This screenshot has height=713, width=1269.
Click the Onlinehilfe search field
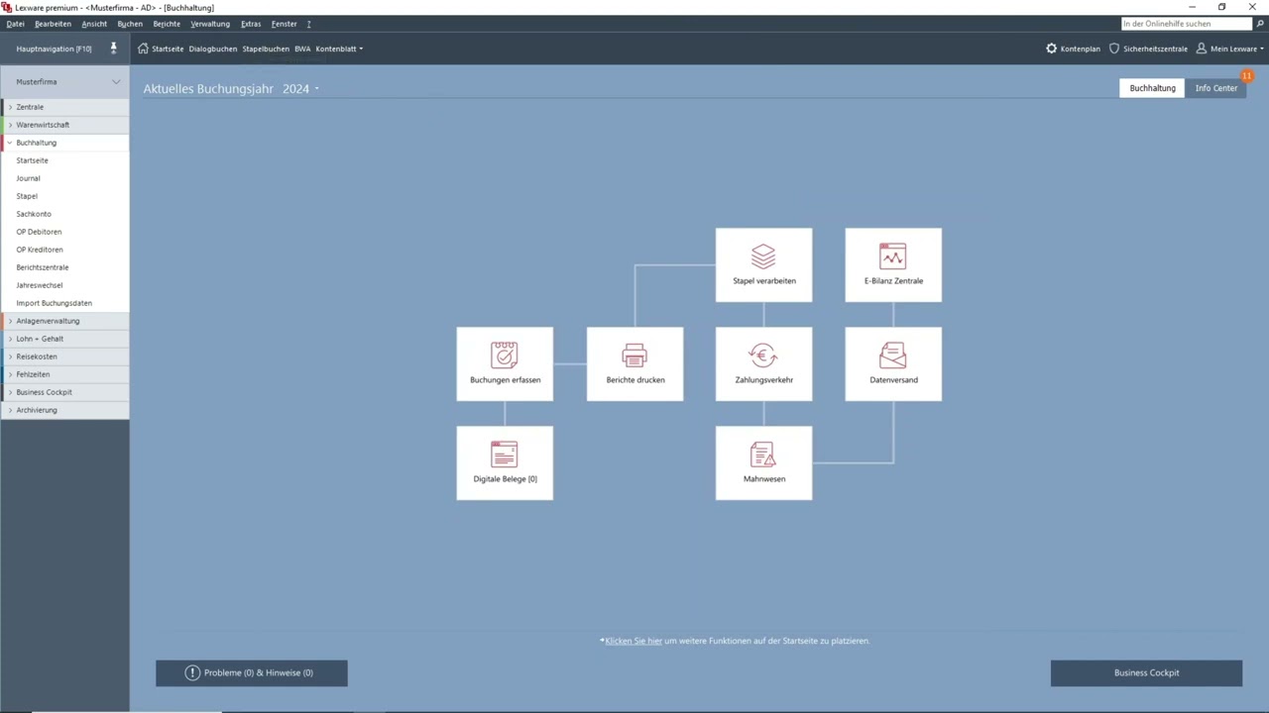click(x=1187, y=24)
